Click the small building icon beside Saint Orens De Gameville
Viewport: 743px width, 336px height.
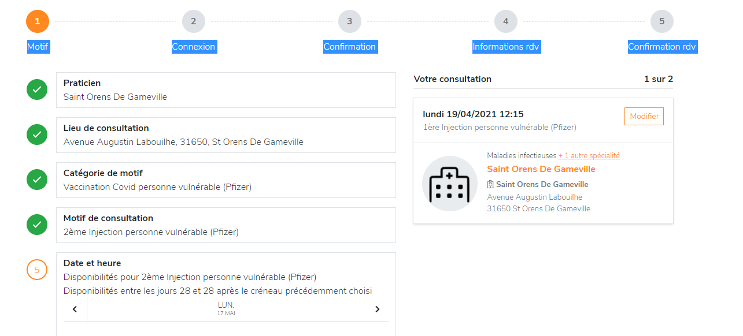click(490, 185)
